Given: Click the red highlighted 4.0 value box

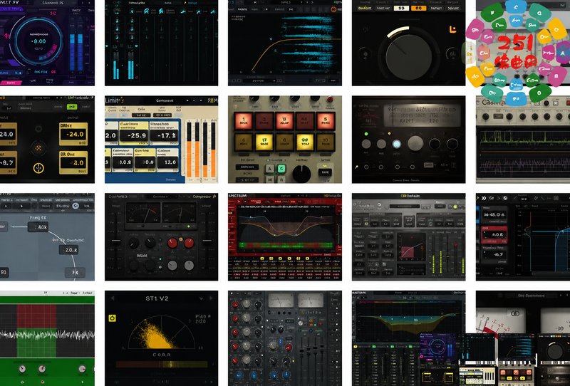Looking at the screenshot, I should 494,235.
